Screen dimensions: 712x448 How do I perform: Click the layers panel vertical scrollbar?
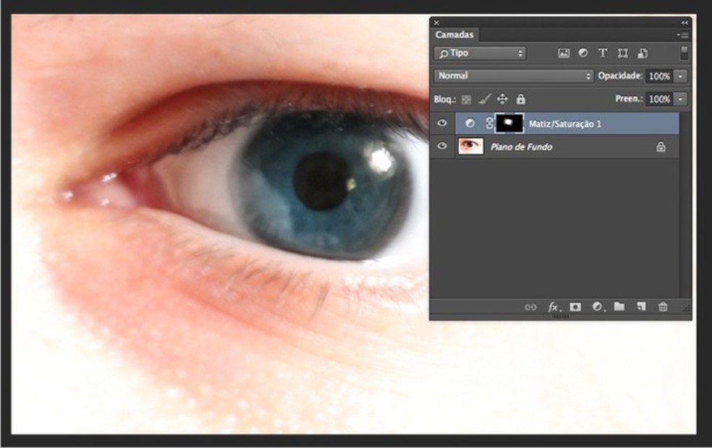point(685,204)
